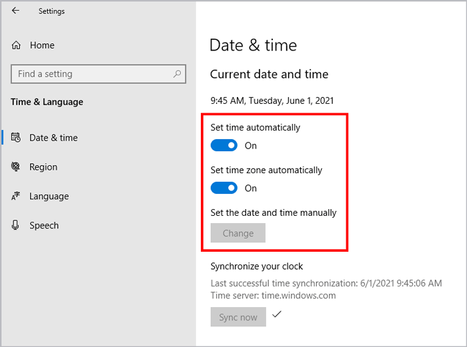This screenshot has width=467, height=347.
Task: Click the back arrow in Settings
Action: click(x=15, y=11)
